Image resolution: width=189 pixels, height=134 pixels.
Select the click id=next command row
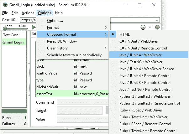point(72,66)
